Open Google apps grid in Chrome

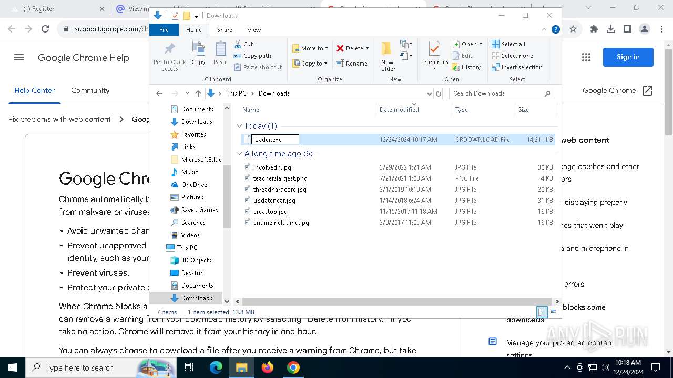[586, 57]
